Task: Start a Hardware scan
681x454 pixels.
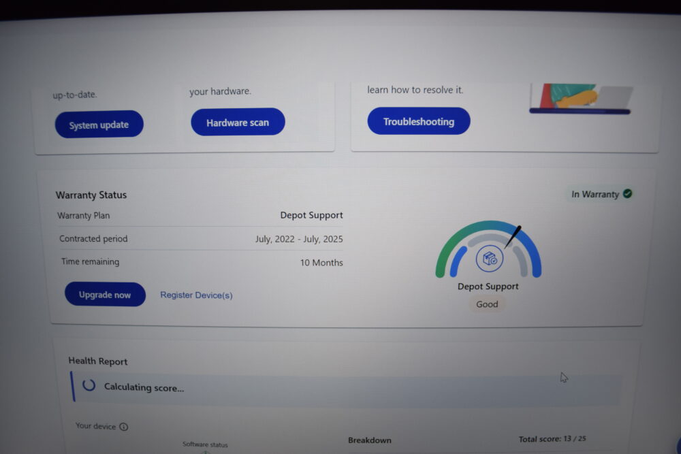Action: [x=238, y=122]
